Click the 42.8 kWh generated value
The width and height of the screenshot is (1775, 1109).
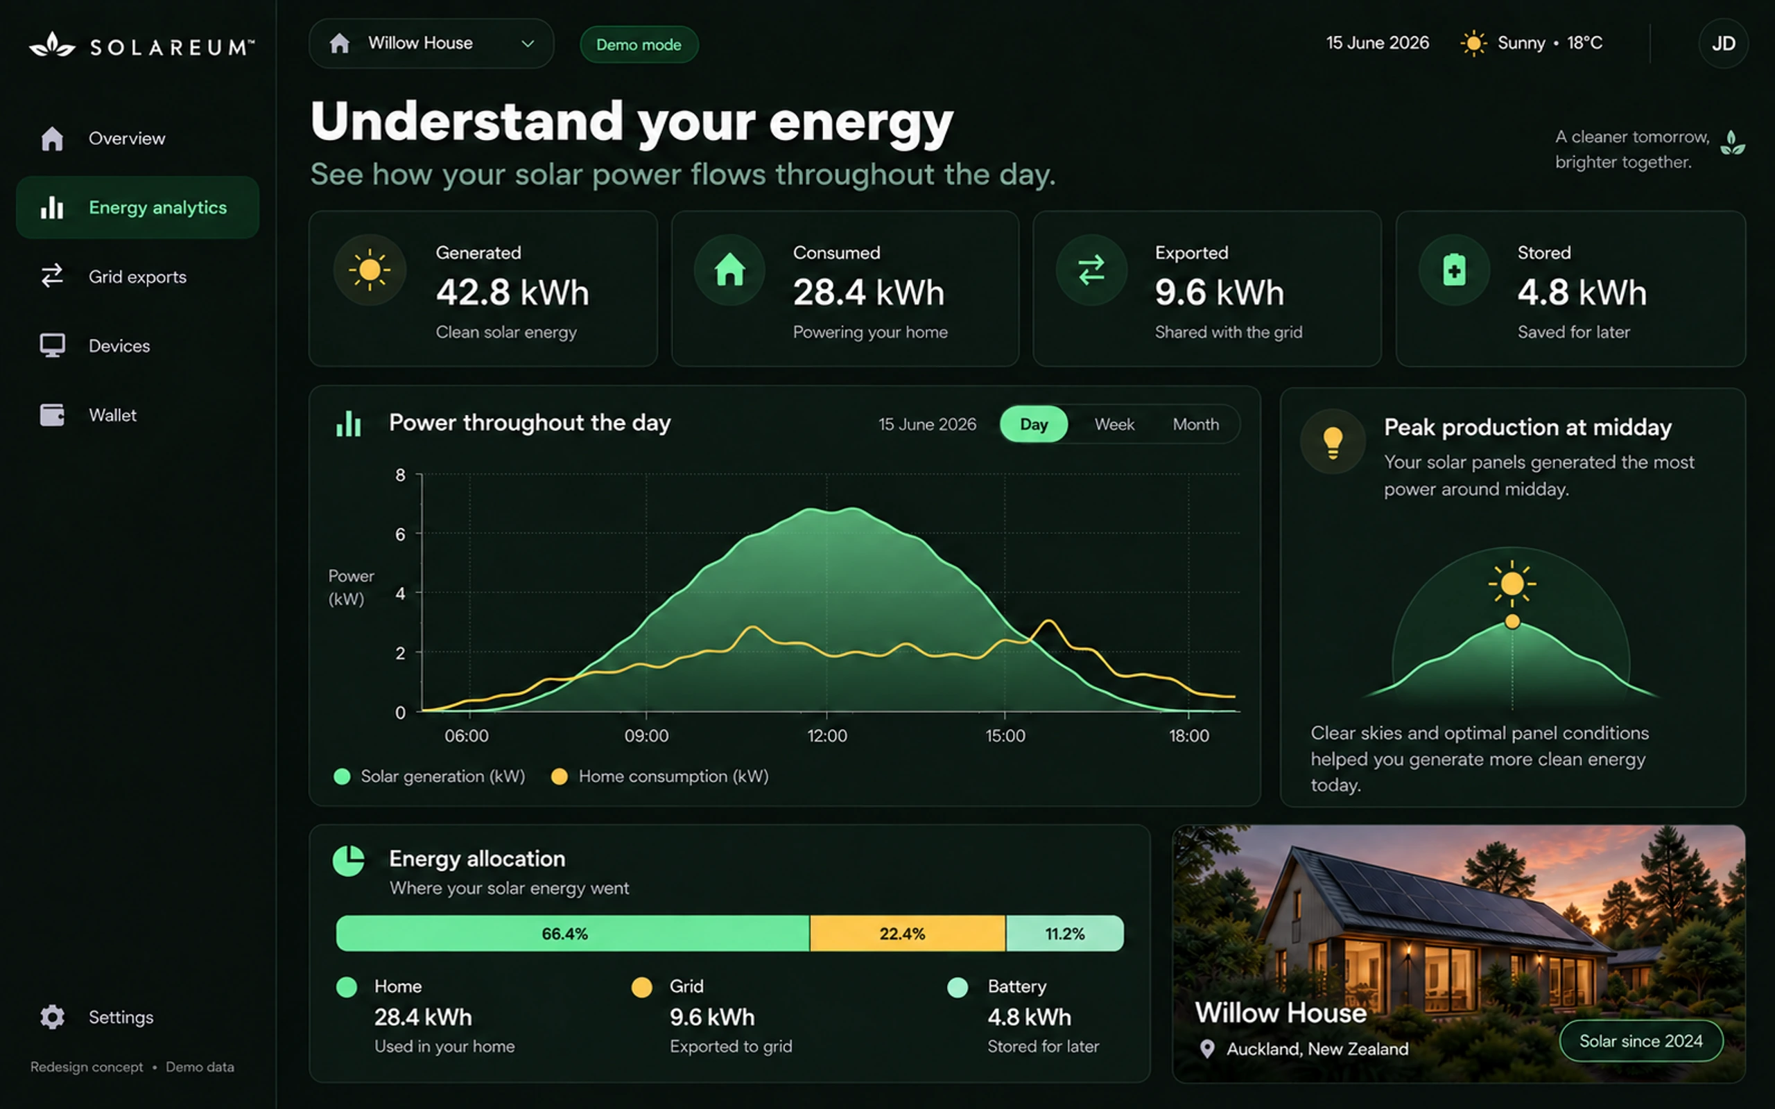(x=512, y=292)
